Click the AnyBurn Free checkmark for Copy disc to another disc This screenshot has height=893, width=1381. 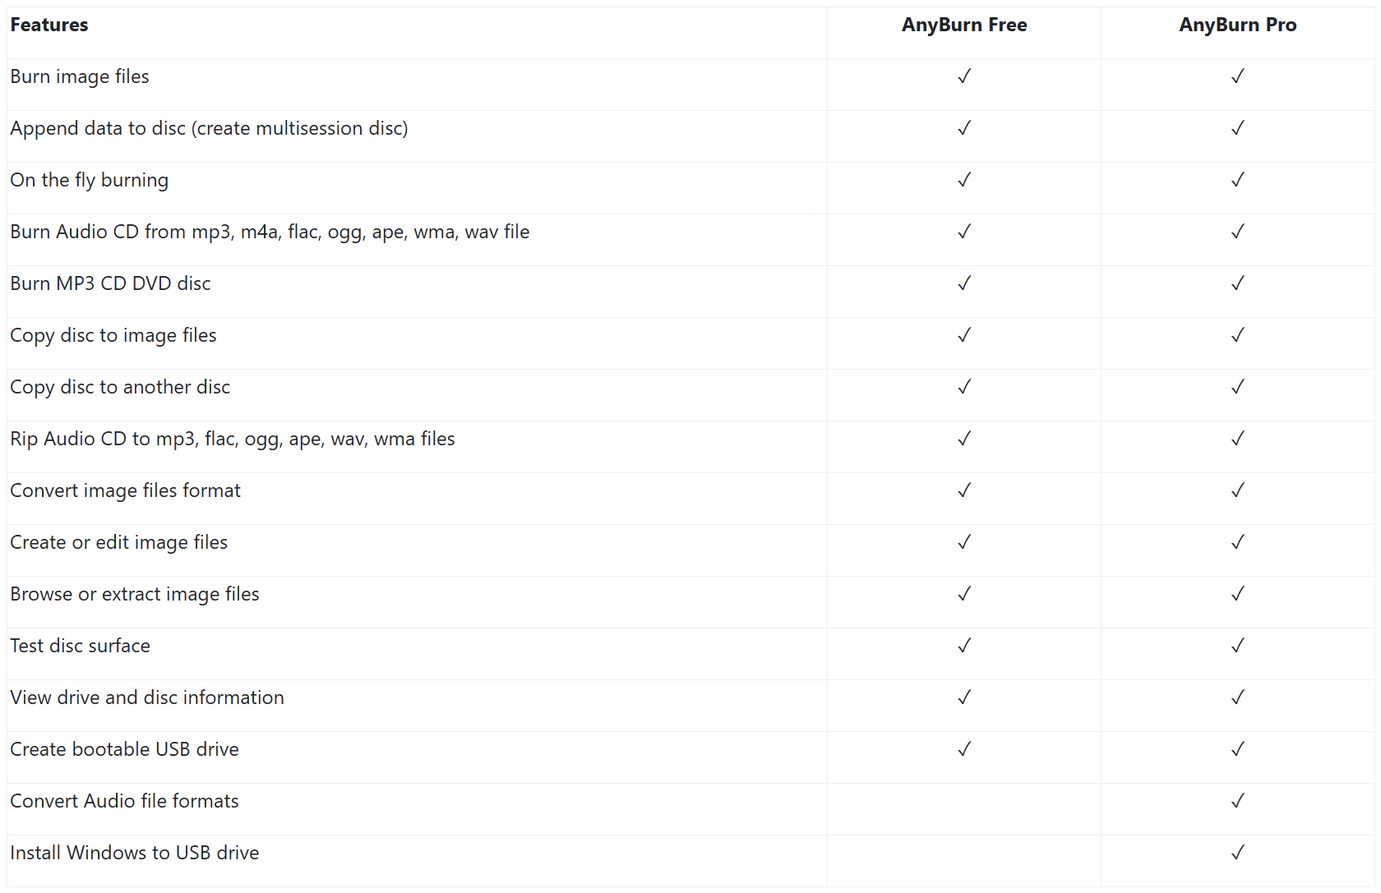[x=964, y=387]
